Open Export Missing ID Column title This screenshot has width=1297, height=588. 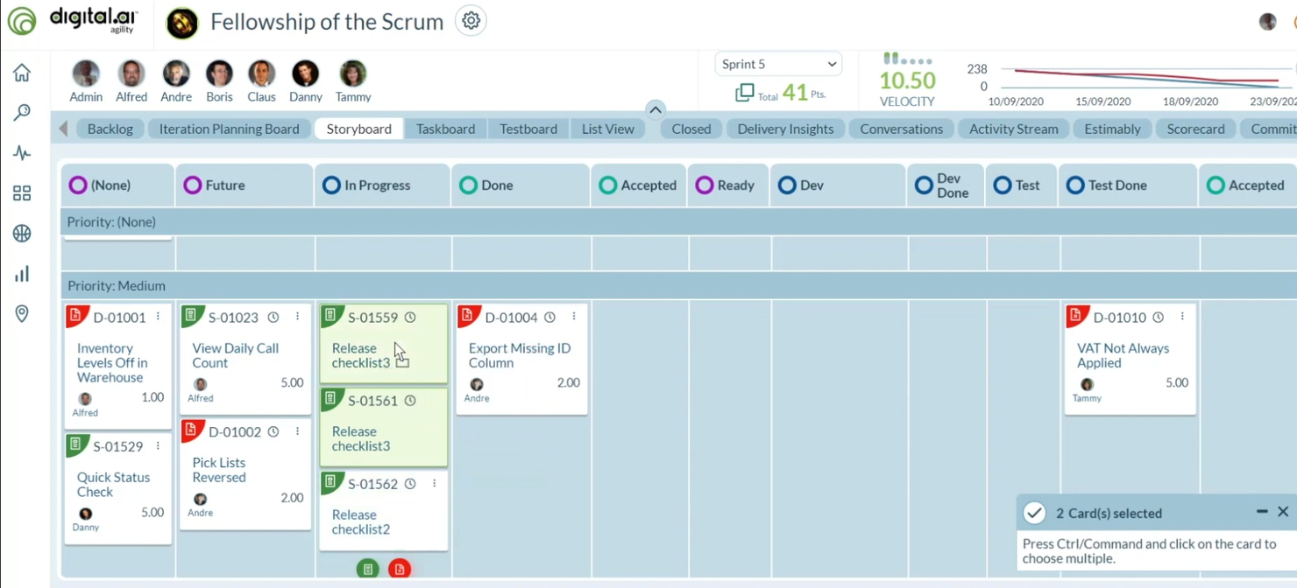pyautogui.click(x=520, y=355)
